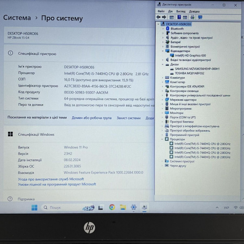Image resolution: width=244 pixels, height=244 pixels.
Task: Select Біометричні пристрої entry
Action: click(x=185, y=46)
